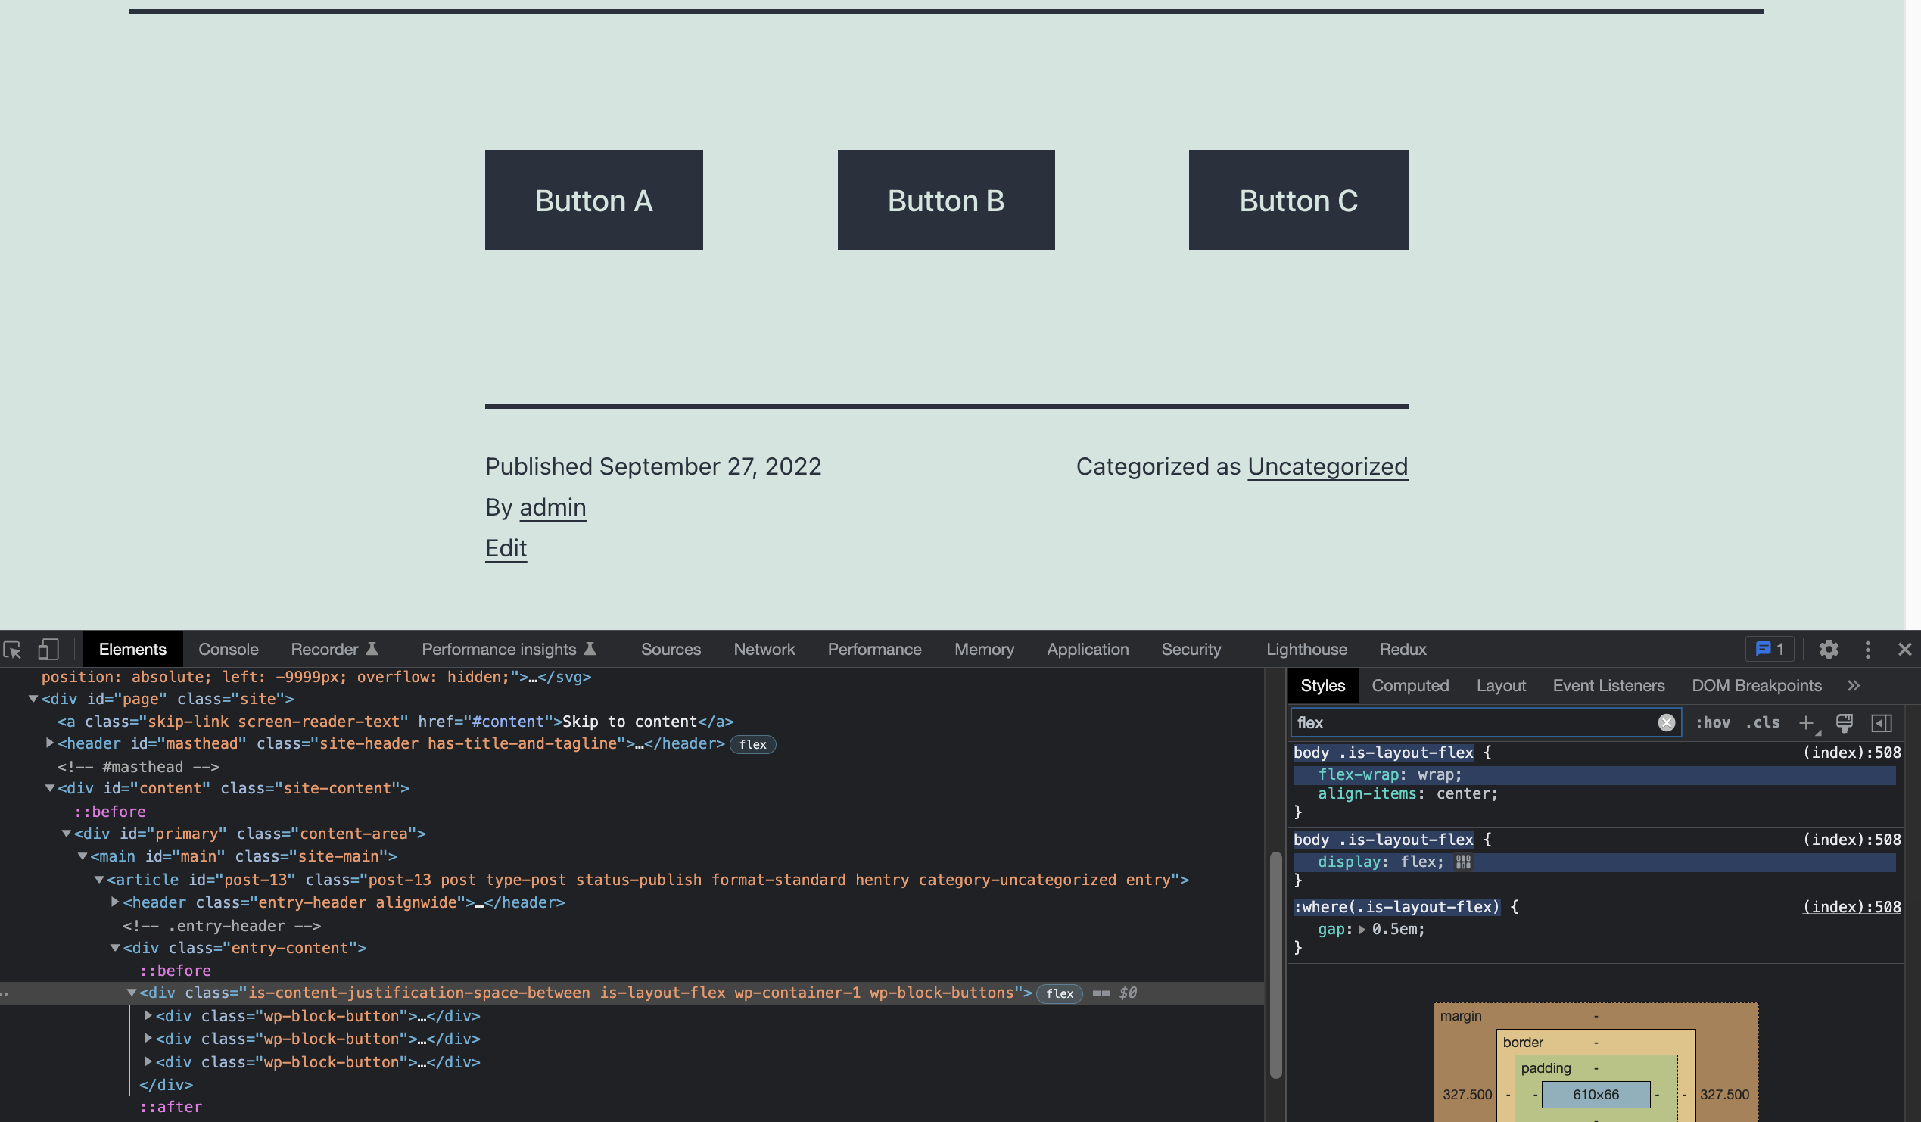Expand the first wp-block-button div
Image resolution: width=1921 pixels, height=1122 pixels.
(x=148, y=1017)
